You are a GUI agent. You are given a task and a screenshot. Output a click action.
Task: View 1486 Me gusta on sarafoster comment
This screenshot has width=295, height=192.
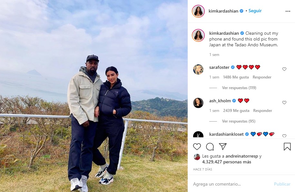[x=236, y=77]
